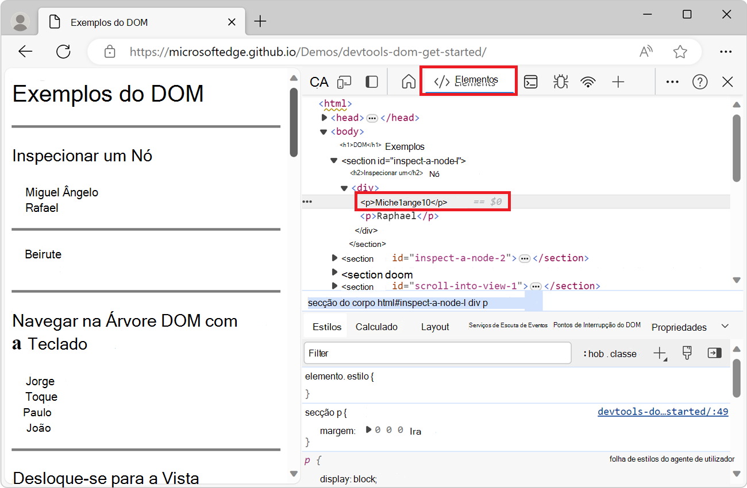Switch to Estilos tab

tap(327, 327)
